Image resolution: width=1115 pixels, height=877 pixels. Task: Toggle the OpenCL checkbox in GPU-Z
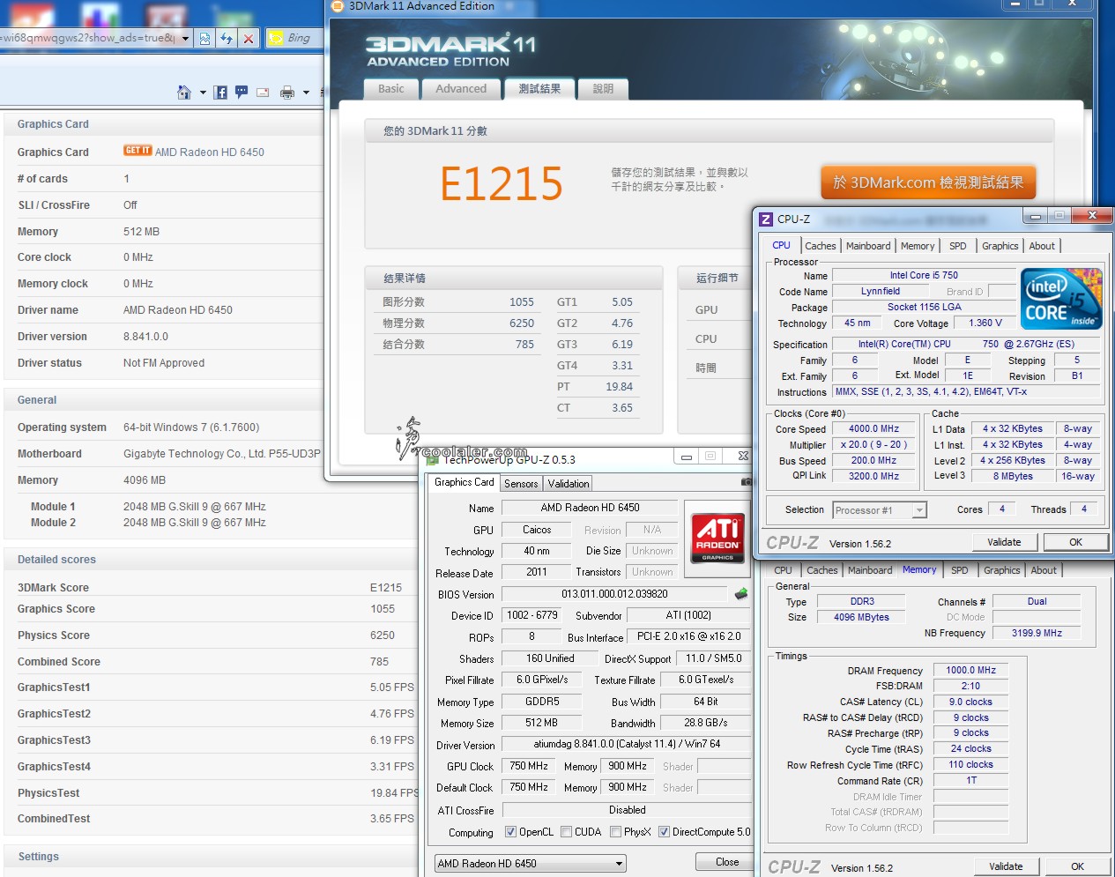(x=510, y=832)
